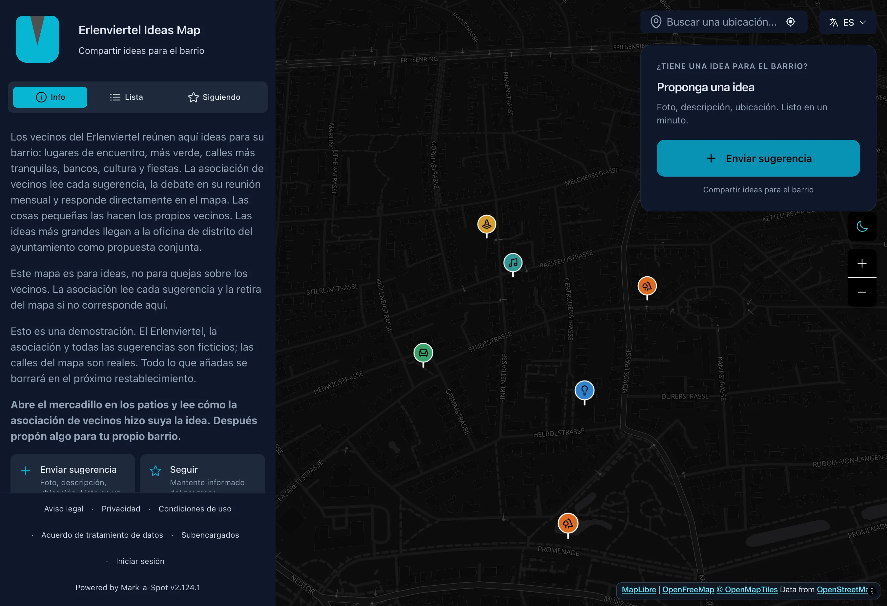Screen dimensions: 887x606
Task: Toggle dark mode with the moon button
Action: point(862,227)
